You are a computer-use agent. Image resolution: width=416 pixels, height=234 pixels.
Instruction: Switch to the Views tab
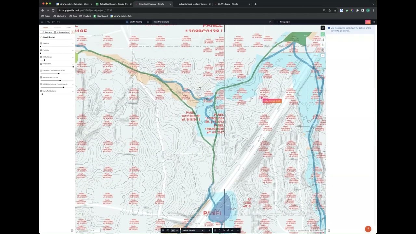pos(69,27)
